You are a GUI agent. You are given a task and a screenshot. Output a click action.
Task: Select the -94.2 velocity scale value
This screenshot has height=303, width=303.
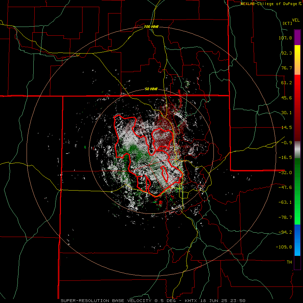[285, 232]
